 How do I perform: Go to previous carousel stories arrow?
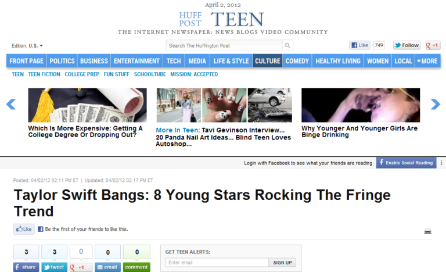tap(11, 104)
